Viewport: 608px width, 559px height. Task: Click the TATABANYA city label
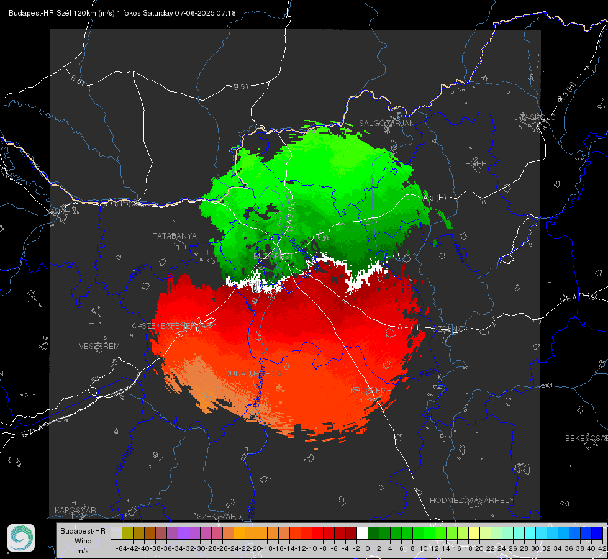tap(175, 236)
